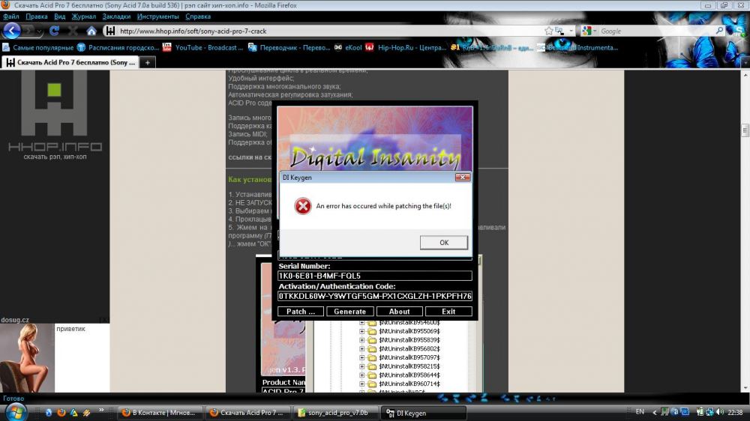Viewport: 750px width, 421px height.
Task: Open the address bar dropdown arrow
Action: 571,31
